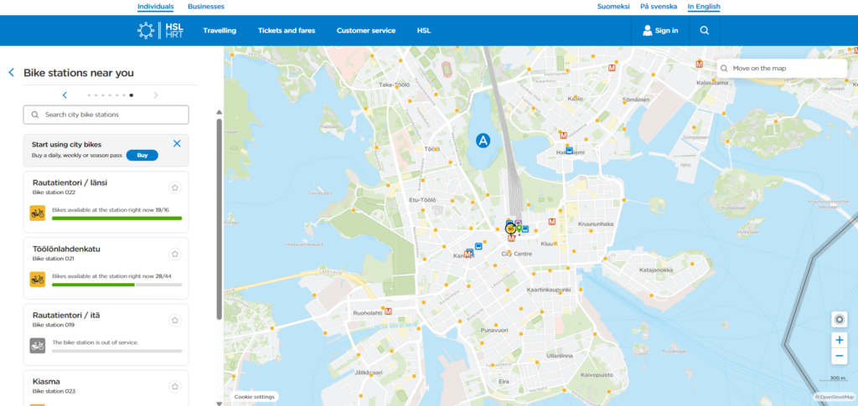The width and height of the screenshot is (858, 406).
Task: Click the back arrow beside Bike stations heading
Action: (11, 73)
